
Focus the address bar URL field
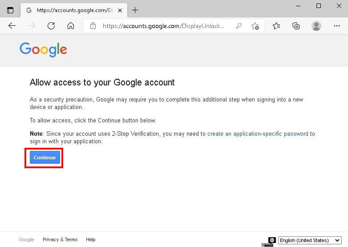tap(163, 26)
